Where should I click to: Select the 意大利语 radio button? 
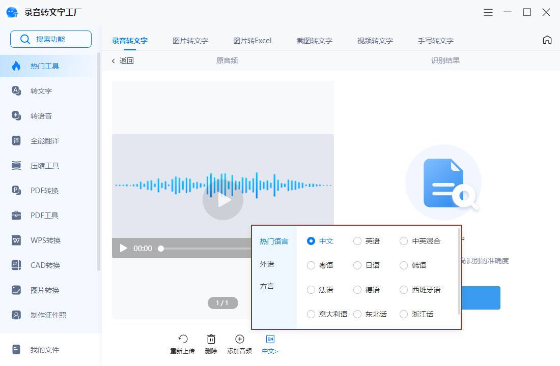pyautogui.click(x=311, y=314)
